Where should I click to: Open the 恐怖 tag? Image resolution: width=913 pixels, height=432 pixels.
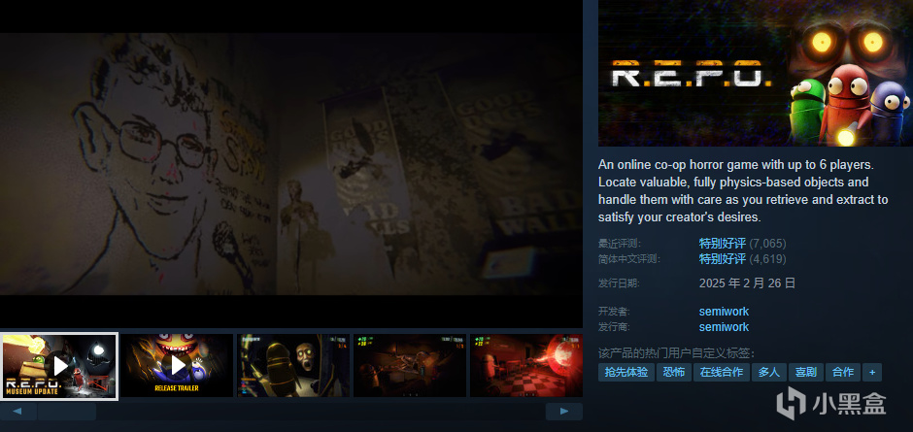click(x=674, y=373)
